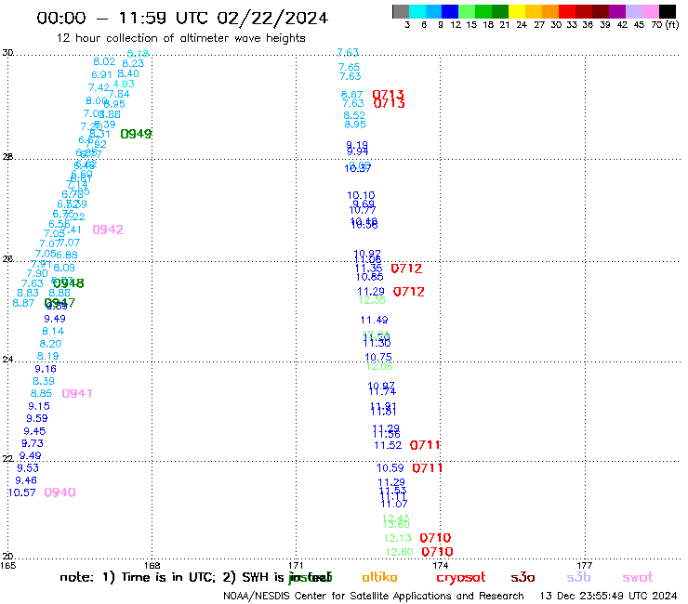
Task: Click the wave height value '10.59'
Action: point(390,468)
